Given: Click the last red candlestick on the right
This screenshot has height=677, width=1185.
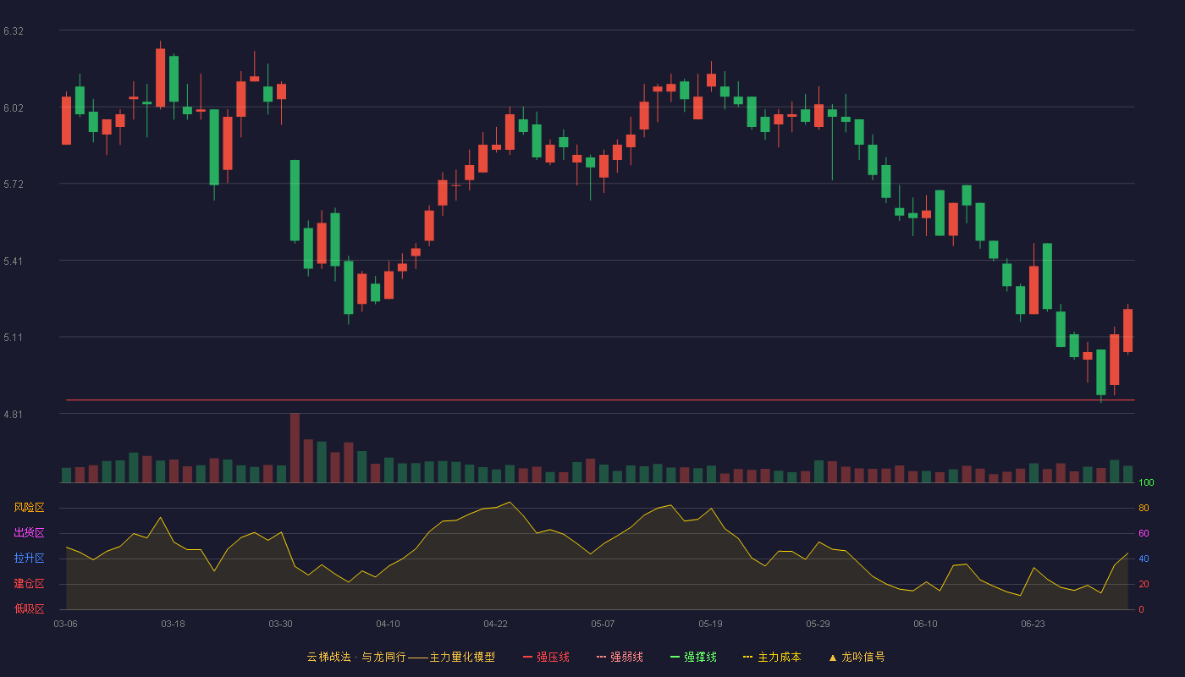Looking at the screenshot, I should (x=1127, y=330).
